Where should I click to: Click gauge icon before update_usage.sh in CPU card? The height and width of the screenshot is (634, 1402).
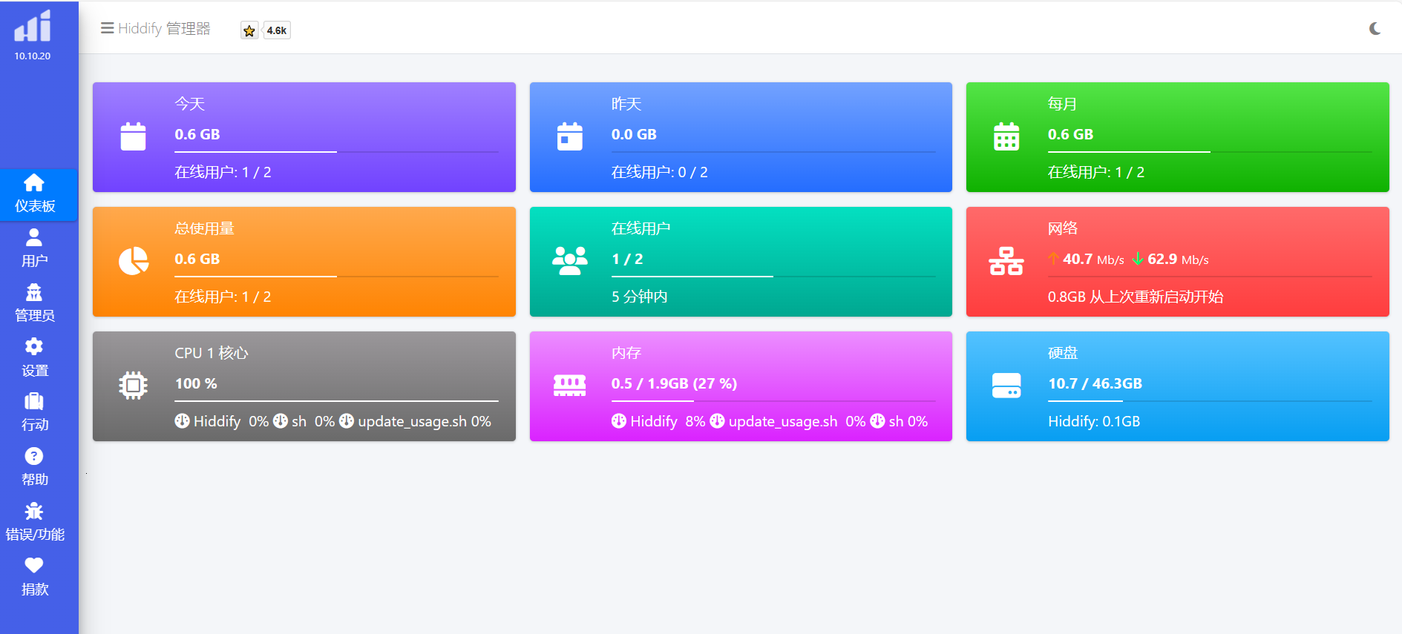347,421
